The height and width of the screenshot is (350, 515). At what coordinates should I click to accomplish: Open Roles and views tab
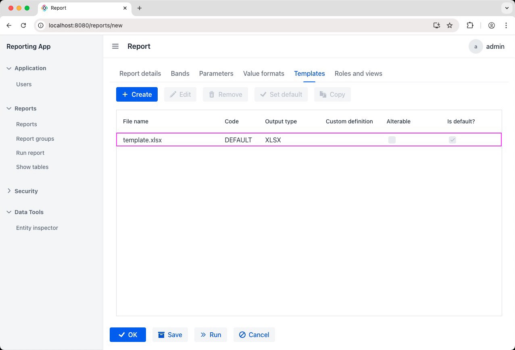tap(359, 73)
